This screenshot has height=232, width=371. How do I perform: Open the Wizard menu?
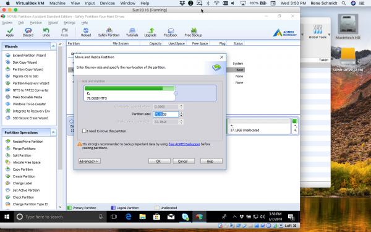click(x=53, y=23)
